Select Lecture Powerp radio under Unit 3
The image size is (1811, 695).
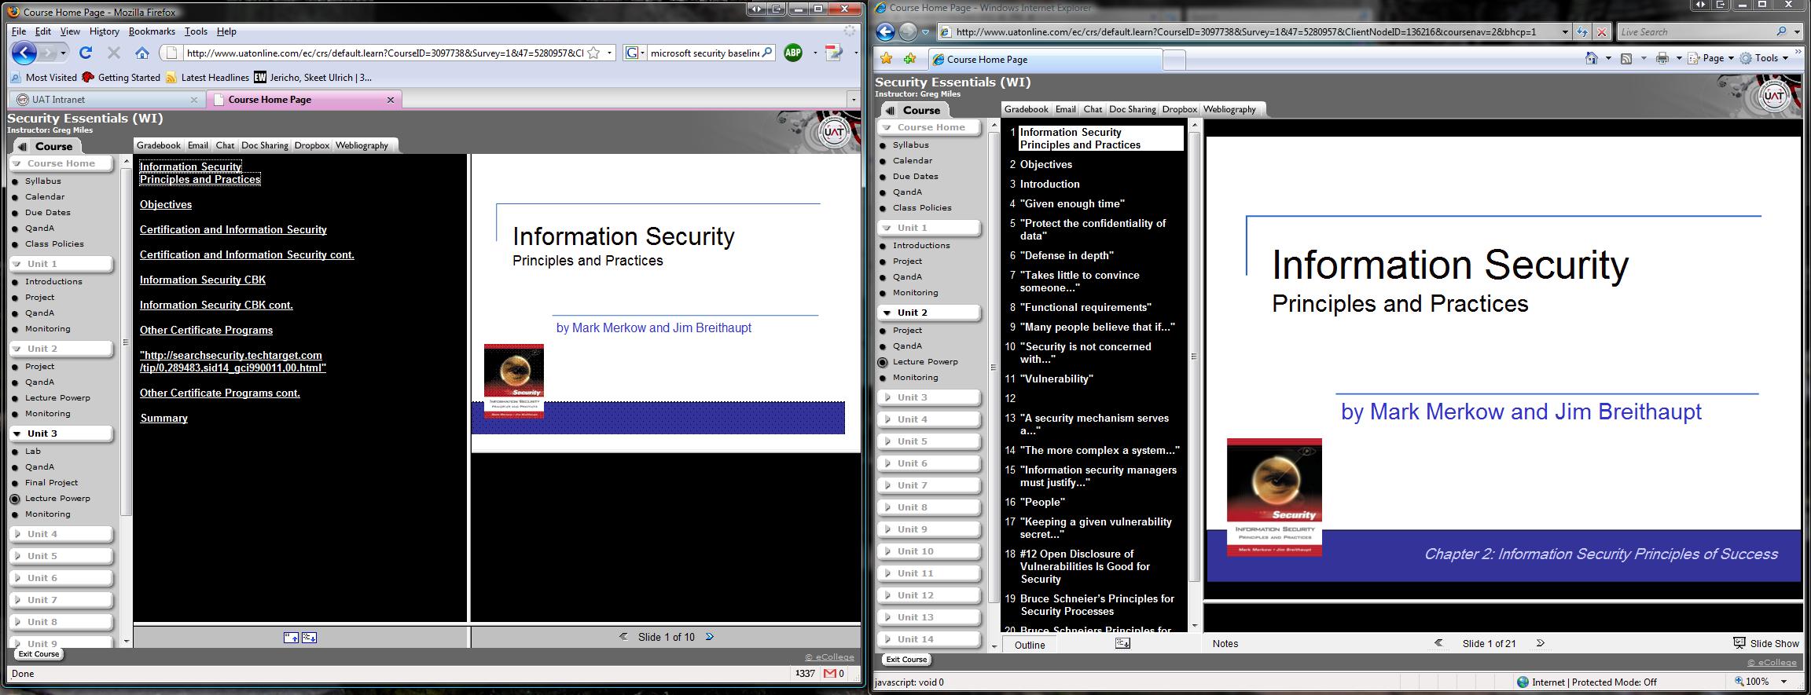point(15,499)
